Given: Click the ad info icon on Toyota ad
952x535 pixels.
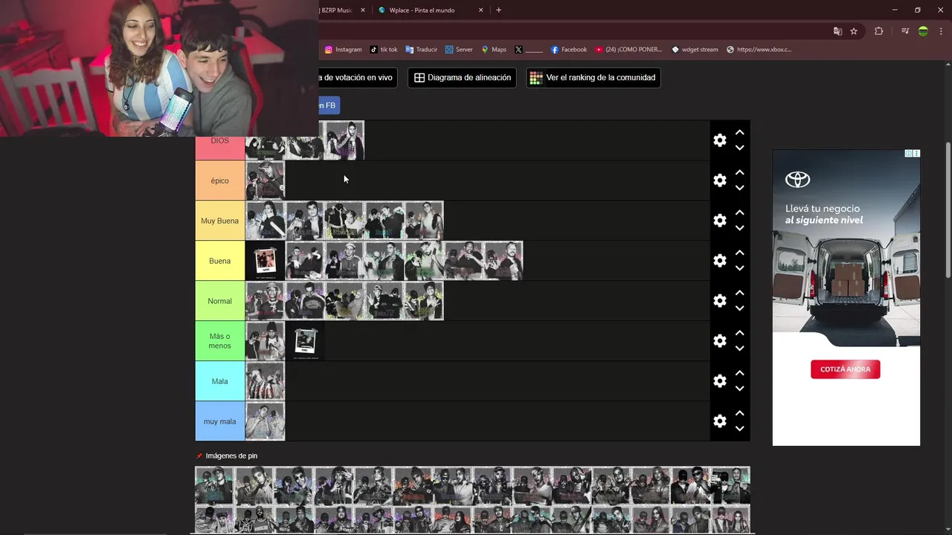Looking at the screenshot, I should (909, 153).
